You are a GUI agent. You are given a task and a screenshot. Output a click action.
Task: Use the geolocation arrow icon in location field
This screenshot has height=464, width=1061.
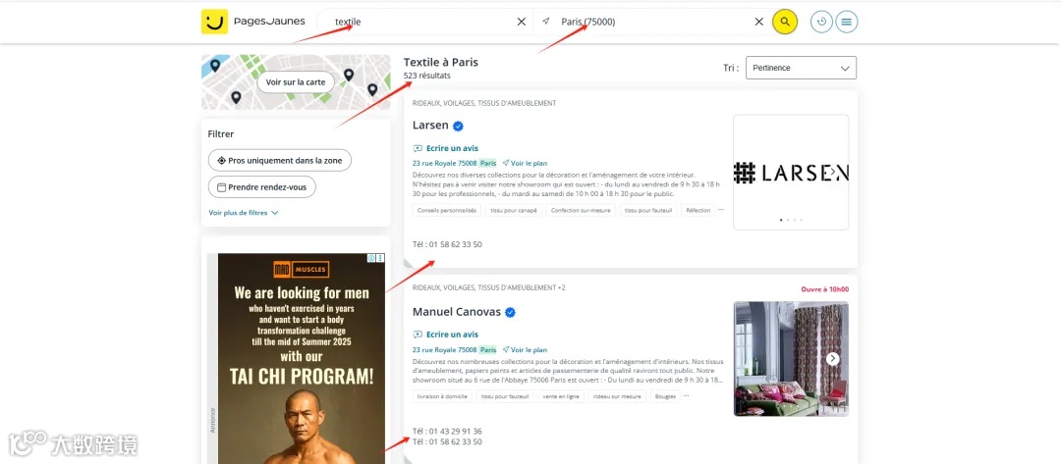coord(546,22)
